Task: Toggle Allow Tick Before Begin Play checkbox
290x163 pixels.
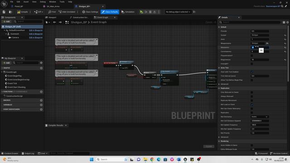Action: point(252,80)
